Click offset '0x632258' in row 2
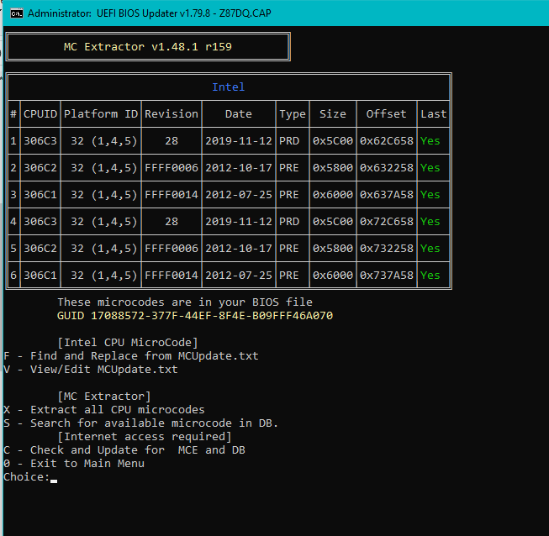The width and height of the screenshot is (549, 536). [x=387, y=168]
